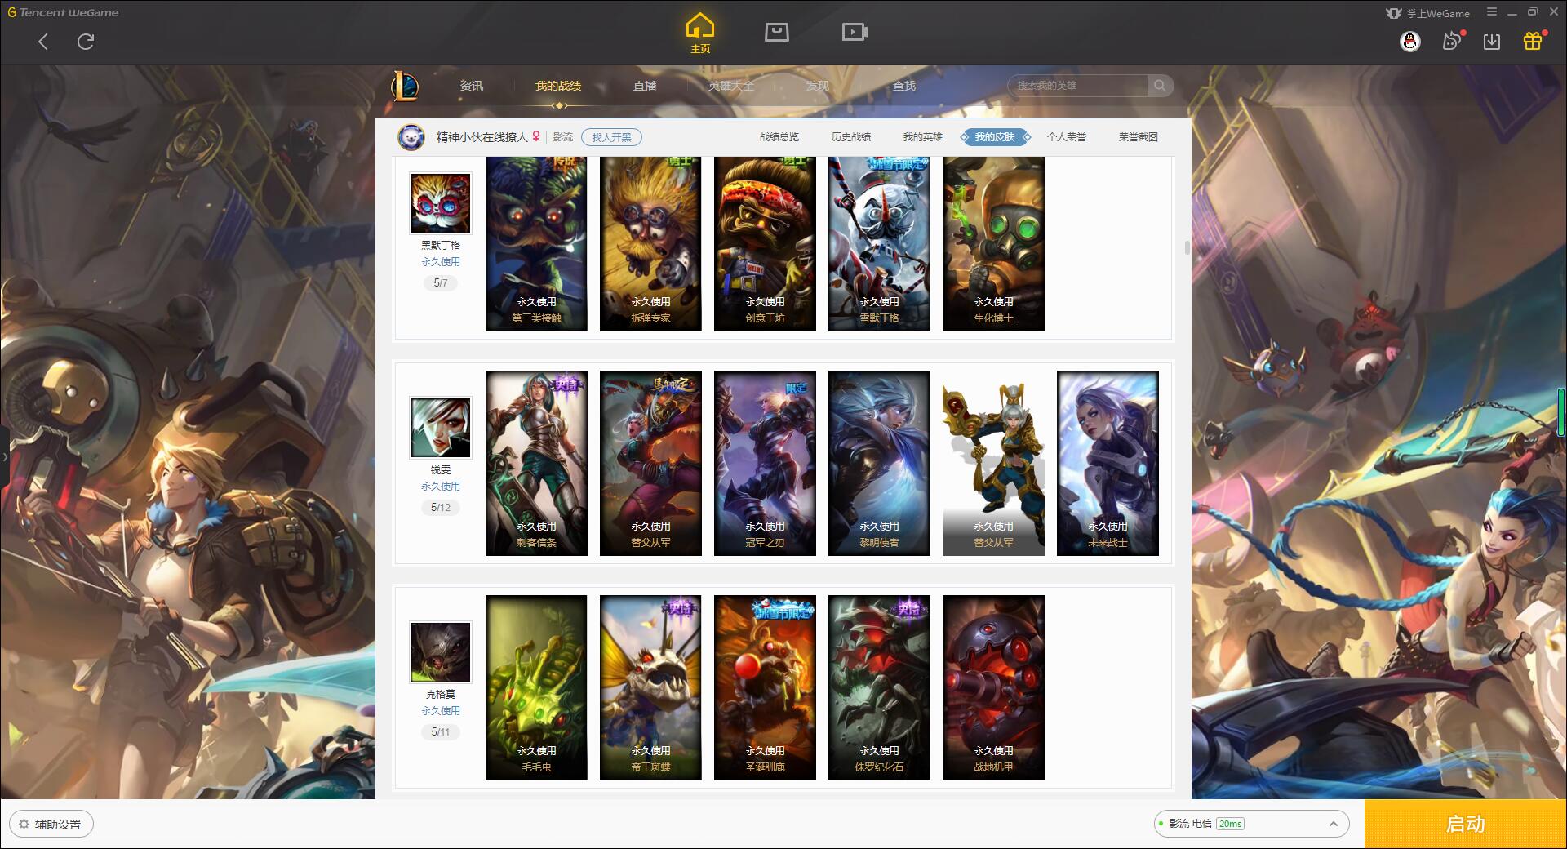The width and height of the screenshot is (1567, 849).
Task: Open the 辅助设置 button
Action: [x=51, y=825]
